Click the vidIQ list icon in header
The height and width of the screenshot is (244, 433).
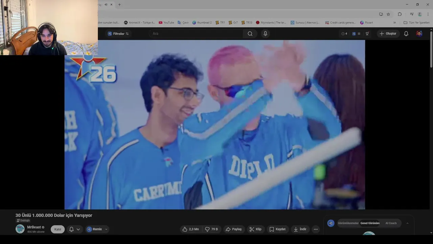[356, 34]
